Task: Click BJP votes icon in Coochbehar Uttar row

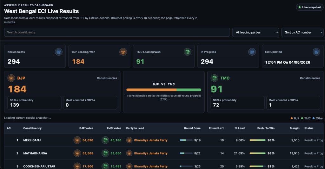Action: (x=77, y=166)
